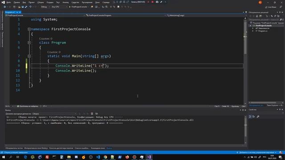Open the startup project dropdown arrow
The image size is (285, 160).
[x=88, y=7]
